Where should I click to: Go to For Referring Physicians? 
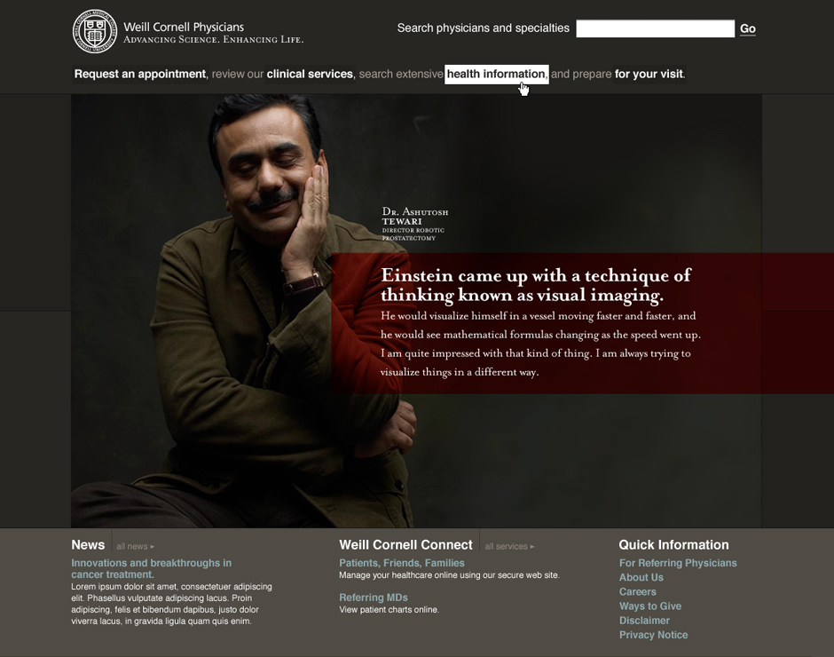pos(678,563)
